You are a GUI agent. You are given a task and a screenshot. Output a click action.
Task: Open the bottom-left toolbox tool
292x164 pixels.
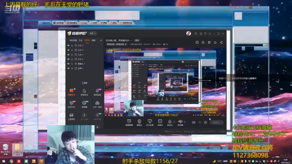click(x=72, y=117)
